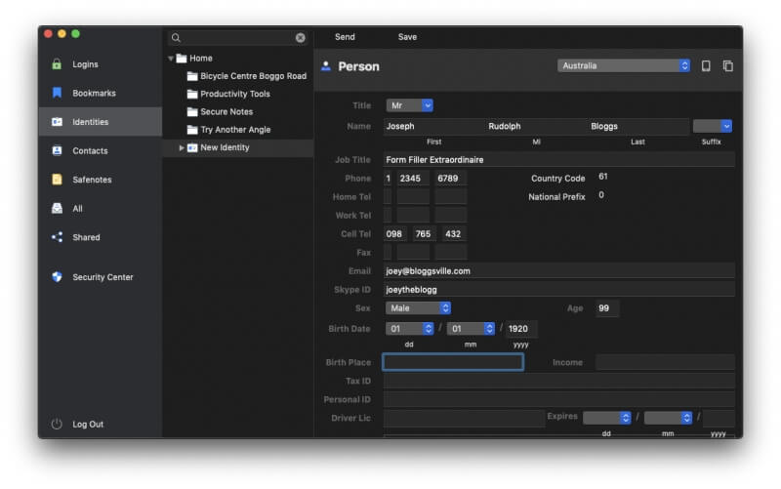
Task: Click the Personal ID input field
Action: tap(558, 399)
